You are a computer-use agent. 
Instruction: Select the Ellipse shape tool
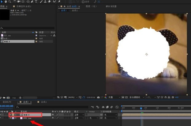tap(28, 2)
